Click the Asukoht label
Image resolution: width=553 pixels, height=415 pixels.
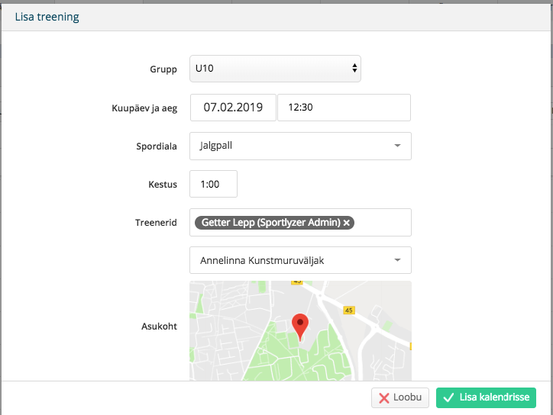pos(159,327)
